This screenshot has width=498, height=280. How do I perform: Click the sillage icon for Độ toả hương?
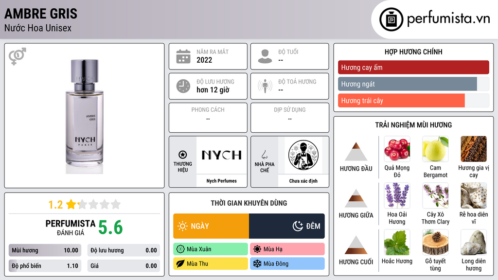coord(265,86)
